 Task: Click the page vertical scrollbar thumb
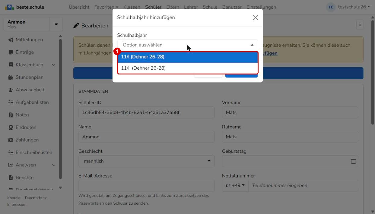click(x=373, y=72)
